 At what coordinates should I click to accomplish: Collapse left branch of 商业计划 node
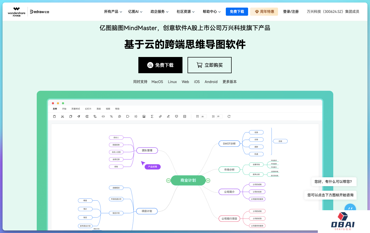click(168, 181)
